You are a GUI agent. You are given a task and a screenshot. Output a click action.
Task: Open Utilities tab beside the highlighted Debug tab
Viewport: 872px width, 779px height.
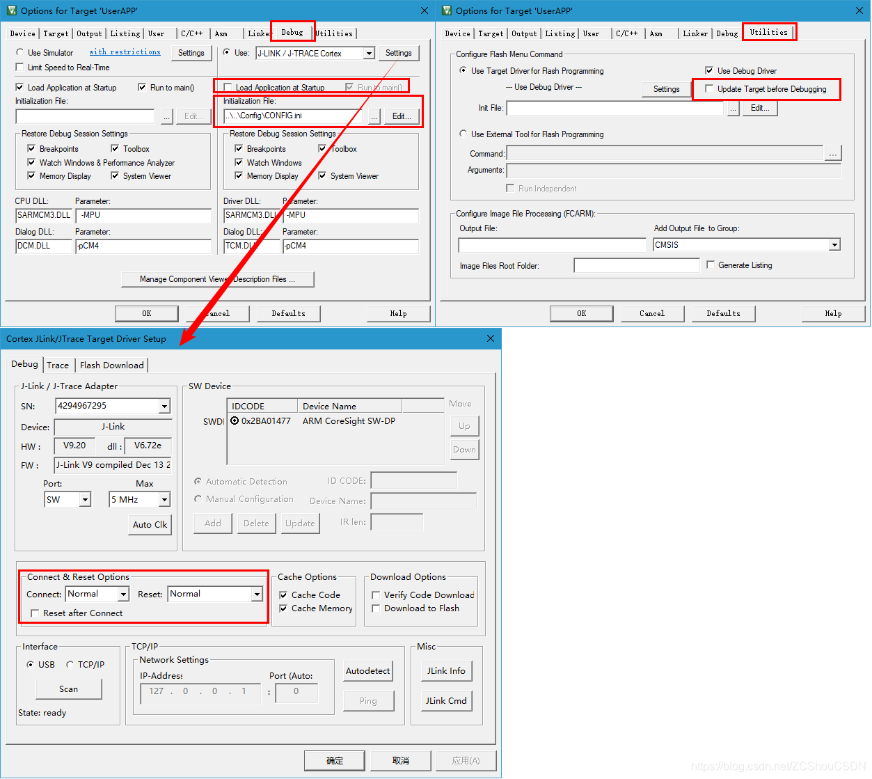point(335,33)
